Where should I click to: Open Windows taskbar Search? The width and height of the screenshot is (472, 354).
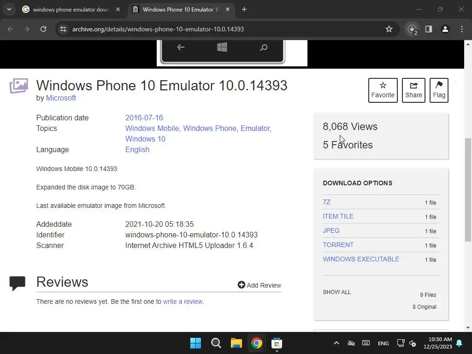tap(216, 343)
